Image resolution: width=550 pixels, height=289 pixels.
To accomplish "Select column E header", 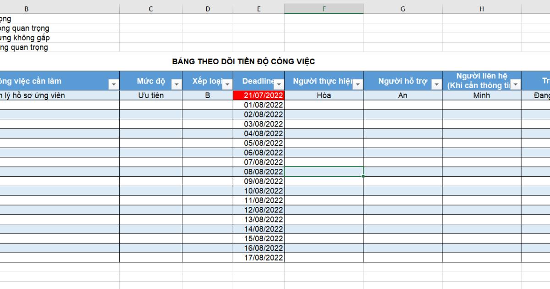I will pos(259,9).
